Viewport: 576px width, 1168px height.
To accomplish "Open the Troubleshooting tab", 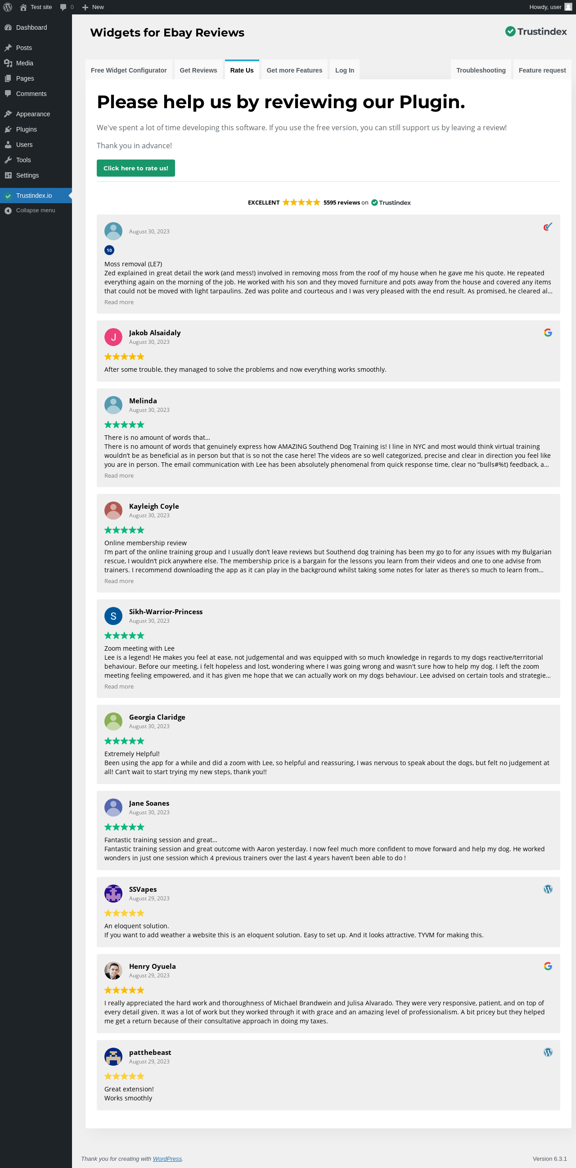I will (481, 70).
